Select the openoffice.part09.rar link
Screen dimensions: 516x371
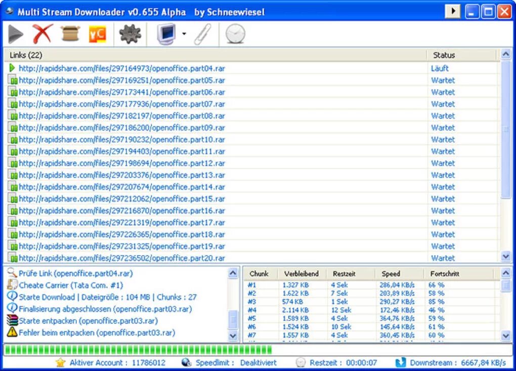(x=122, y=128)
